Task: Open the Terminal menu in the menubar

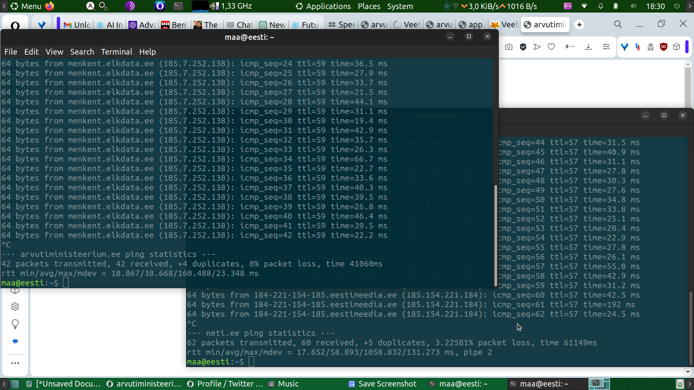Action: (117, 52)
